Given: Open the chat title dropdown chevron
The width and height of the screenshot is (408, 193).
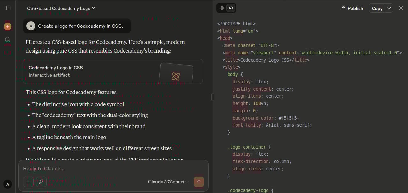Looking at the screenshot, I should click(94, 8).
